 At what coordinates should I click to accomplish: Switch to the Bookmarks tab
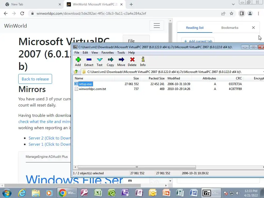[x=230, y=28]
